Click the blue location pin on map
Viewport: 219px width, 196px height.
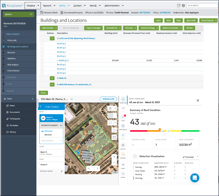point(78,152)
